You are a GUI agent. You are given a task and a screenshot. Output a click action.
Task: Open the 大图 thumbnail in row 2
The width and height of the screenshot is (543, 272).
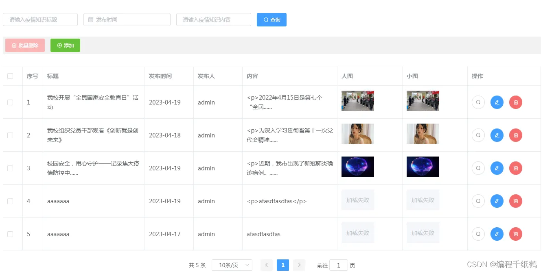coord(358,134)
